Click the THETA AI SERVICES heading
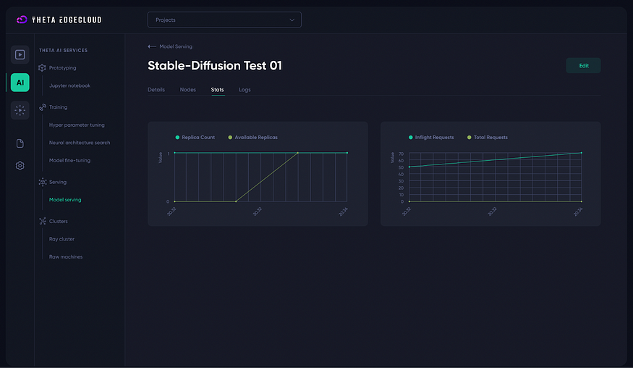633x368 pixels. [64, 51]
